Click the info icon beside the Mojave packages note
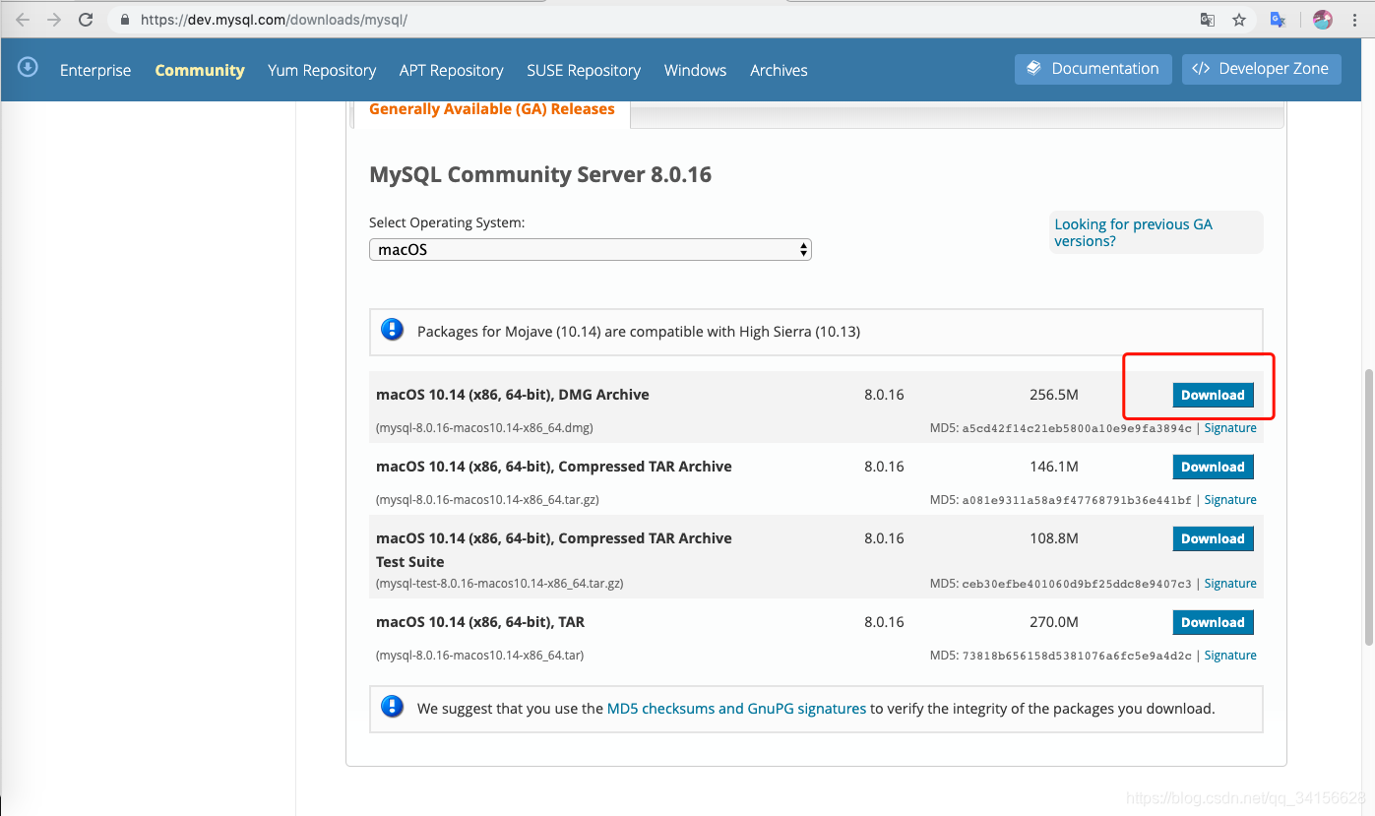This screenshot has width=1375, height=816. (392, 330)
